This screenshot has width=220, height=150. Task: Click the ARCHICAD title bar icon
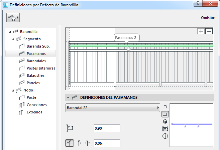tap(5, 5)
